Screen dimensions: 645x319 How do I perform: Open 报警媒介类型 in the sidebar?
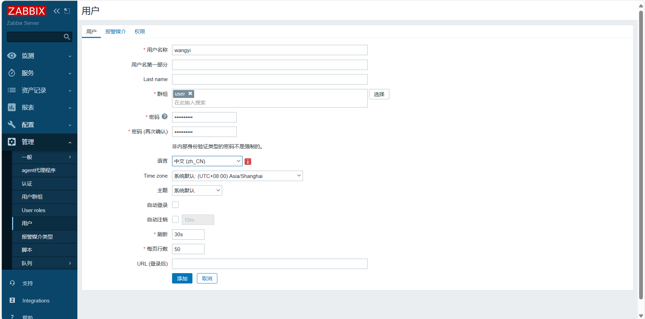click(x=45, y=237)
